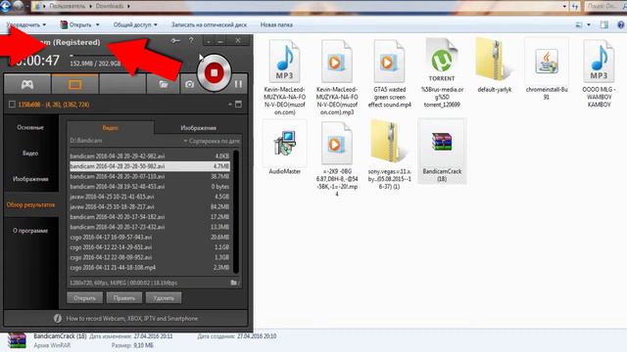Open the Изображения sidebar section
Screen dimensions: 627x352
[30, 179]
